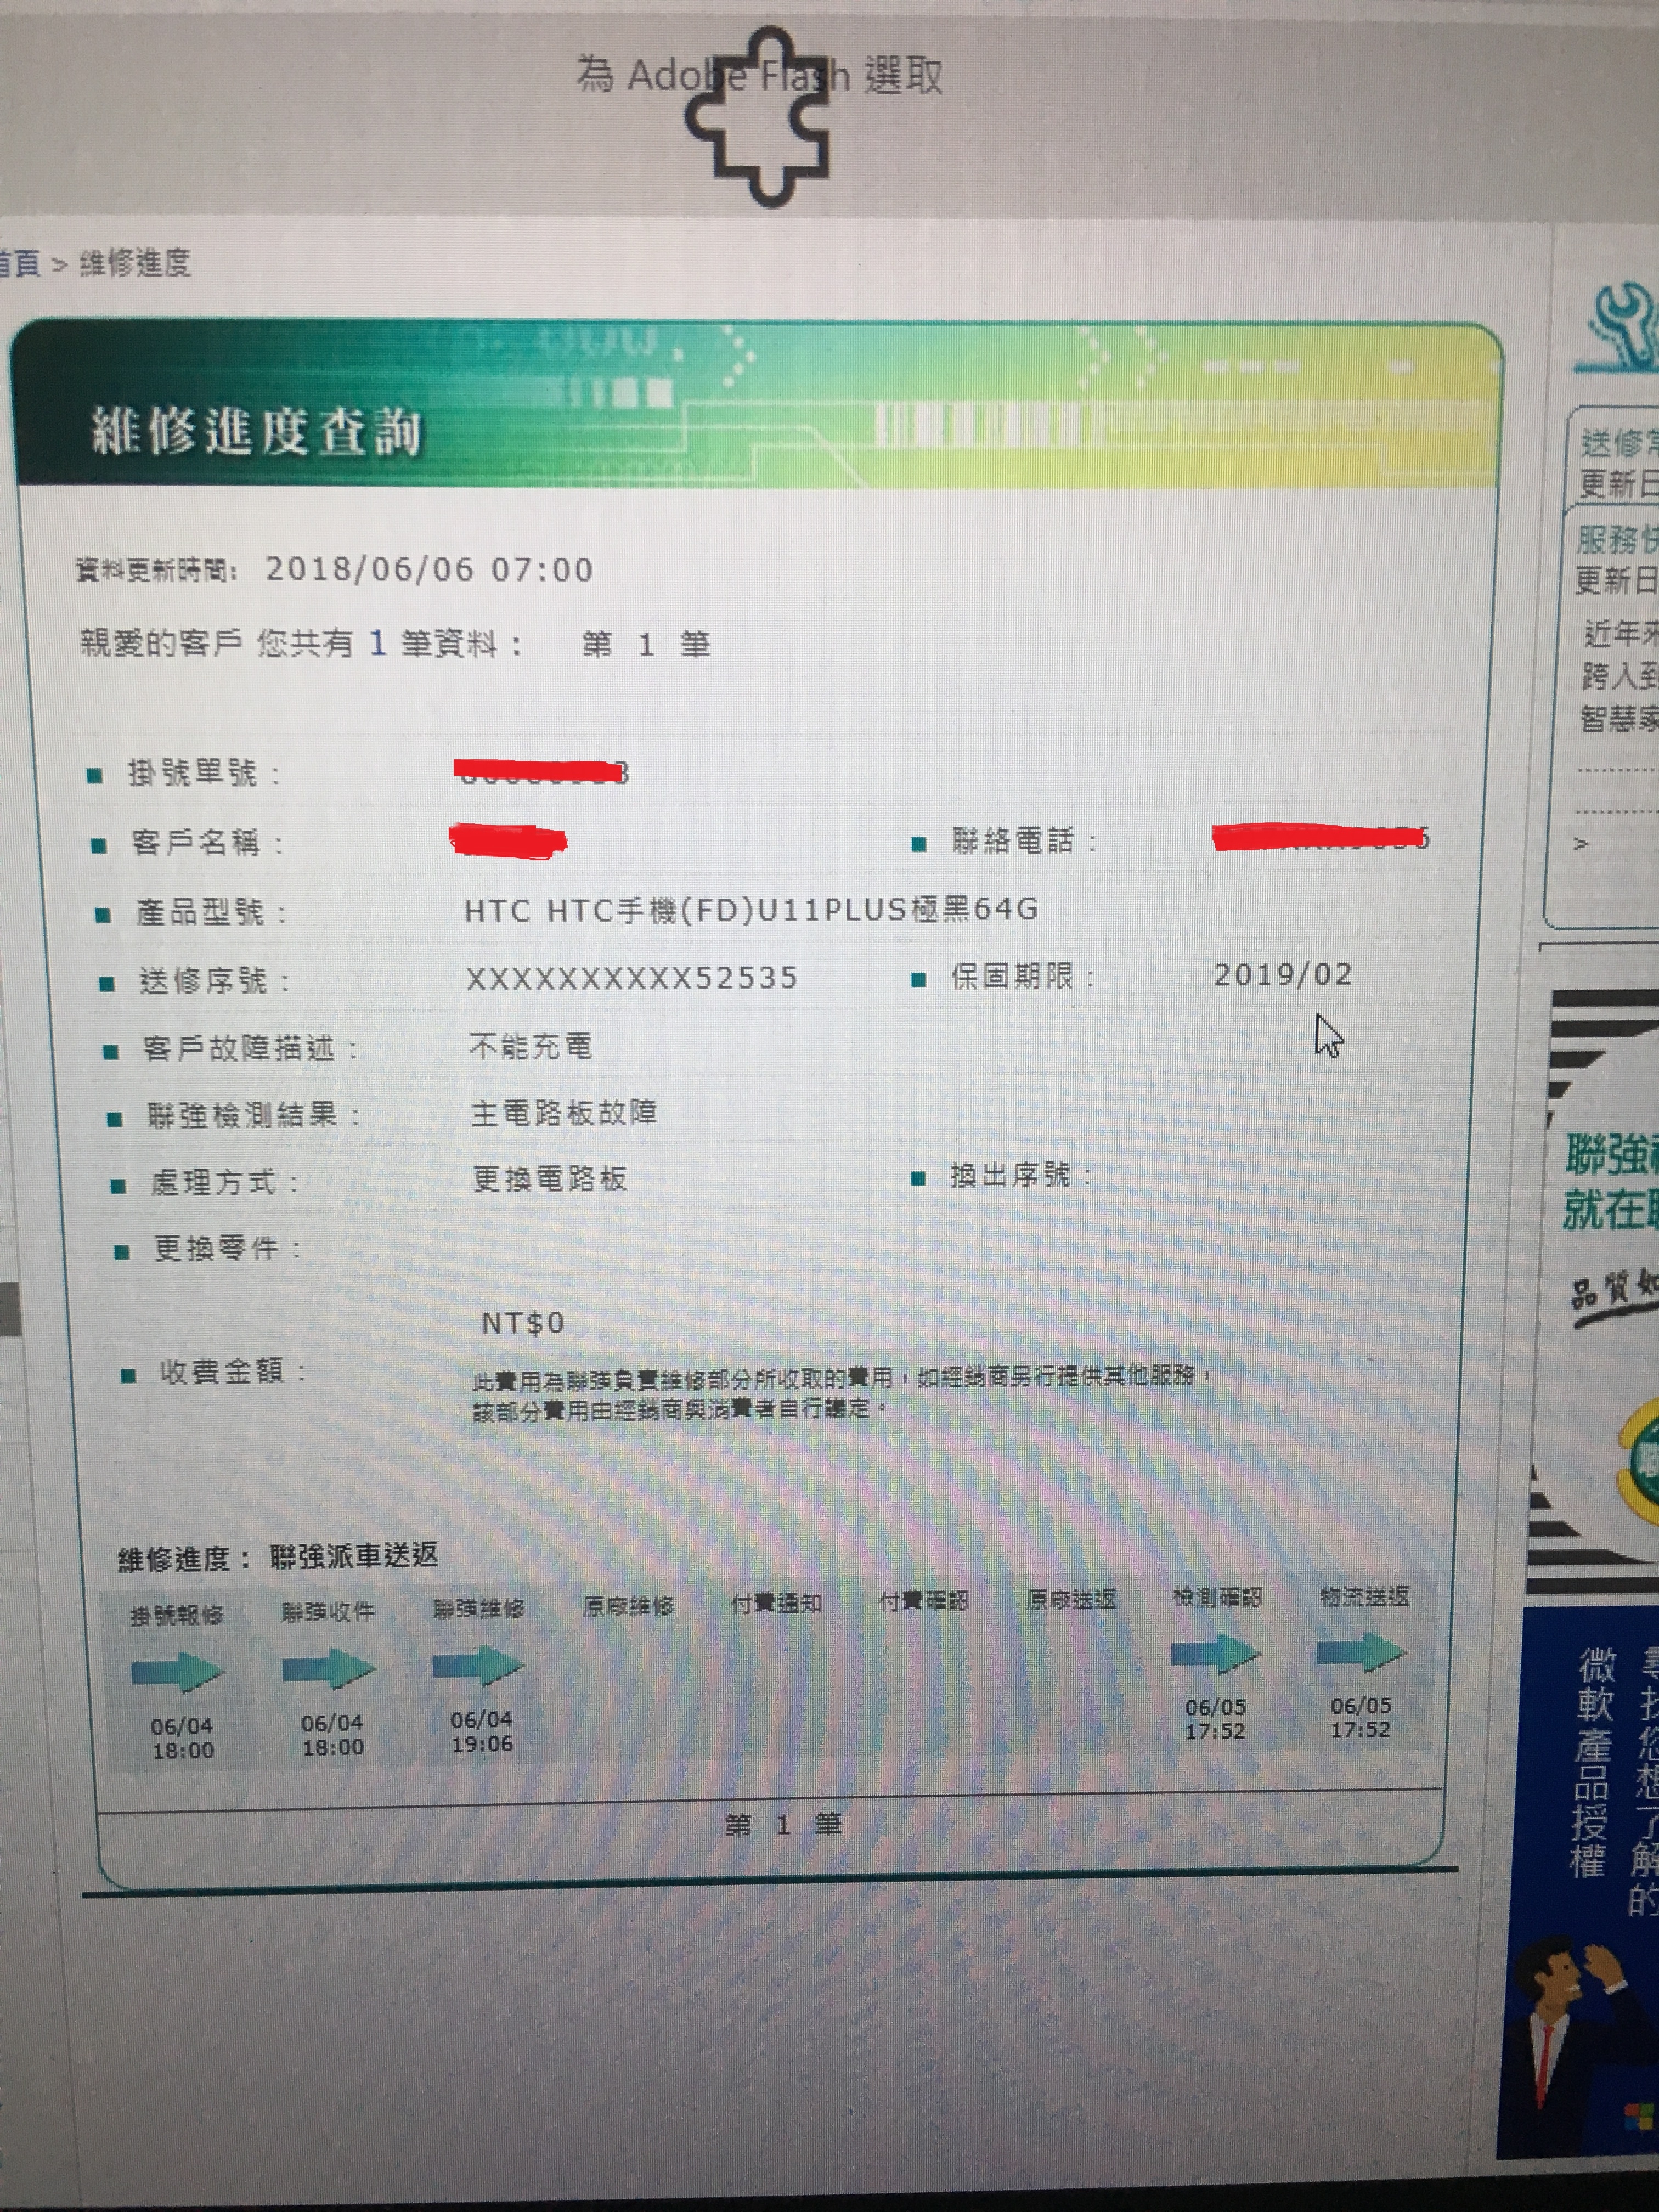
Task: Click the 付費確認 step label
Action: [924, 1602]
